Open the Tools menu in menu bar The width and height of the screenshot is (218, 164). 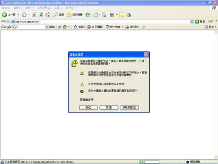click(x=58, y=8)
